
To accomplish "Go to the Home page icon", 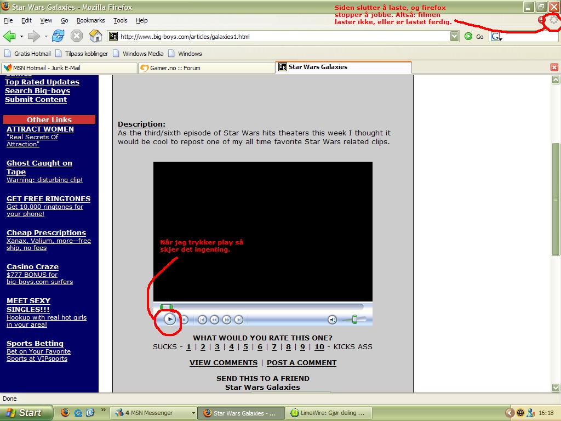I will 95,36.
